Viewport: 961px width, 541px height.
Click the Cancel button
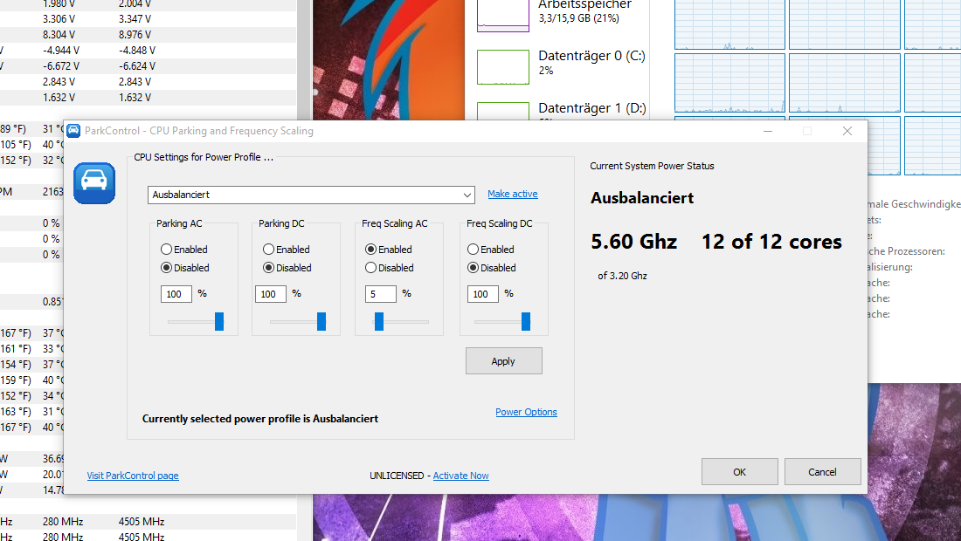pos(822,472)
